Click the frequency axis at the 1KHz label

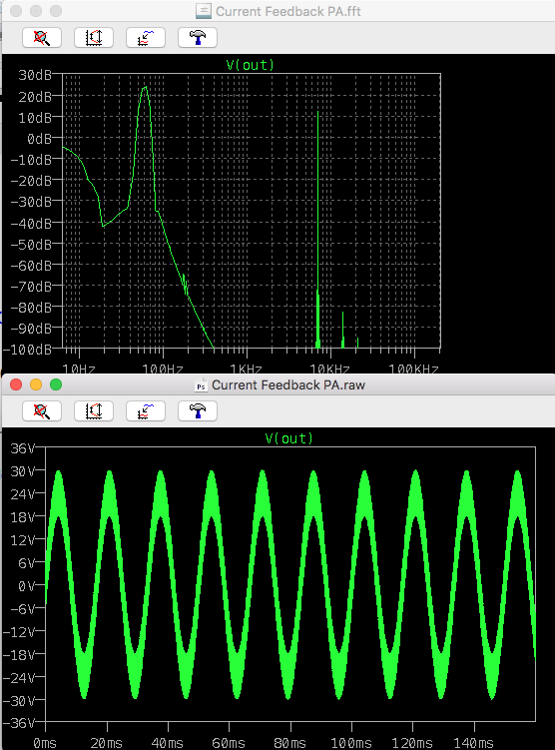[x=247, y=369]
